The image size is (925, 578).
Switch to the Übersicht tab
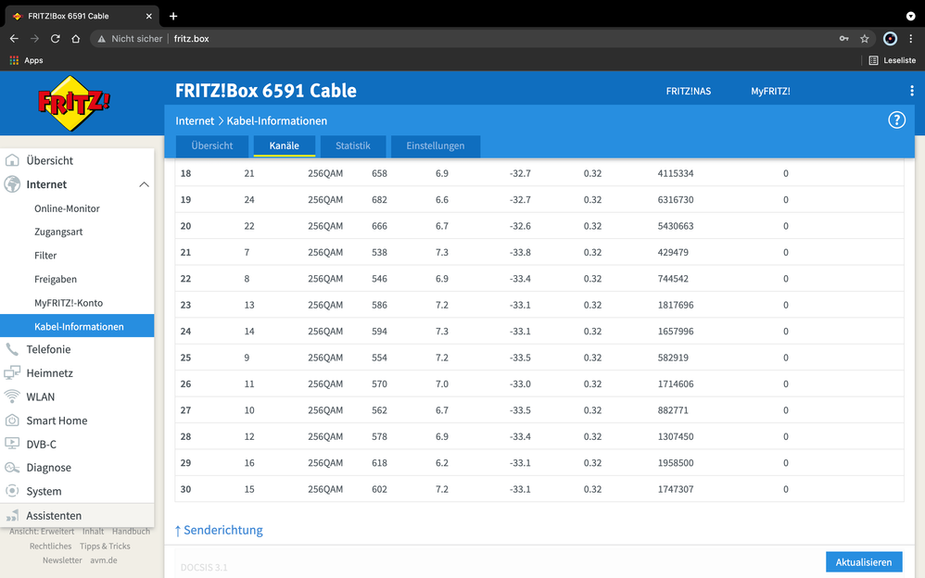pyautogui.click(x=212, y=145)
